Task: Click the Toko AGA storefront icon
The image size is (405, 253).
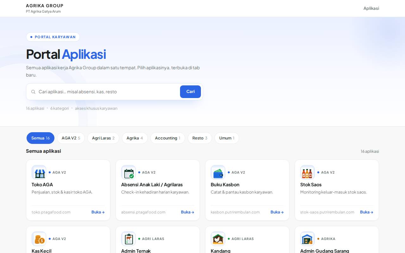Action: click(x=39, y=172)
